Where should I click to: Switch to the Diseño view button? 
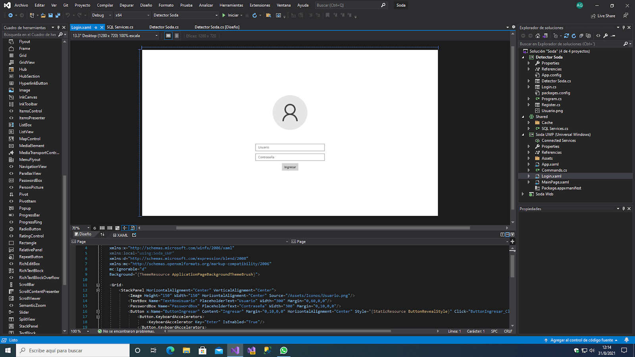[83, 234]
